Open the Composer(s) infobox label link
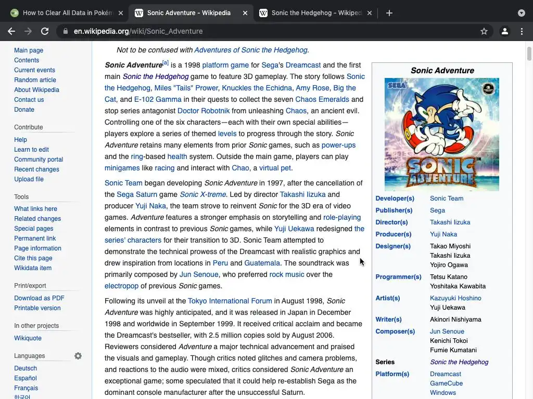 tap(395, 331)
